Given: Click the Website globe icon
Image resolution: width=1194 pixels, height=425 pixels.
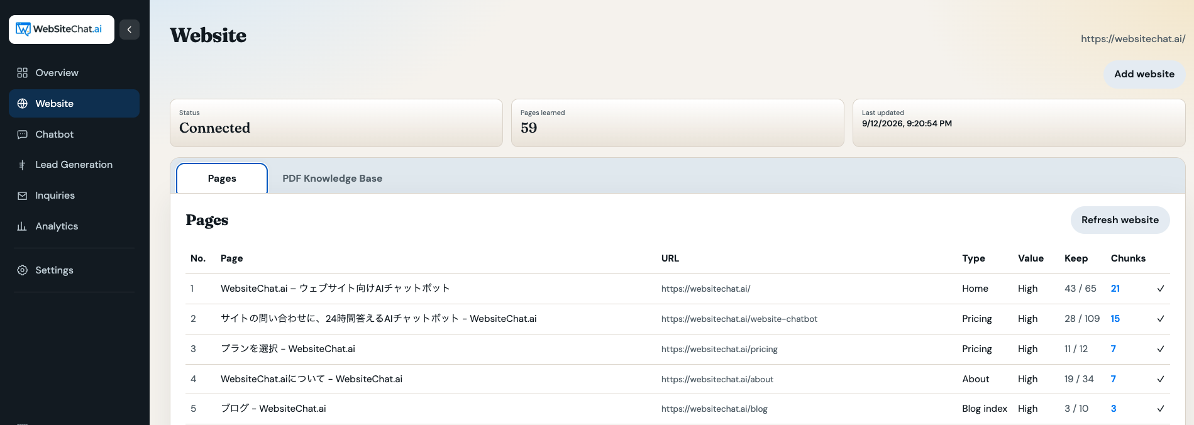Looking at the screenshot, I should 23,104.
